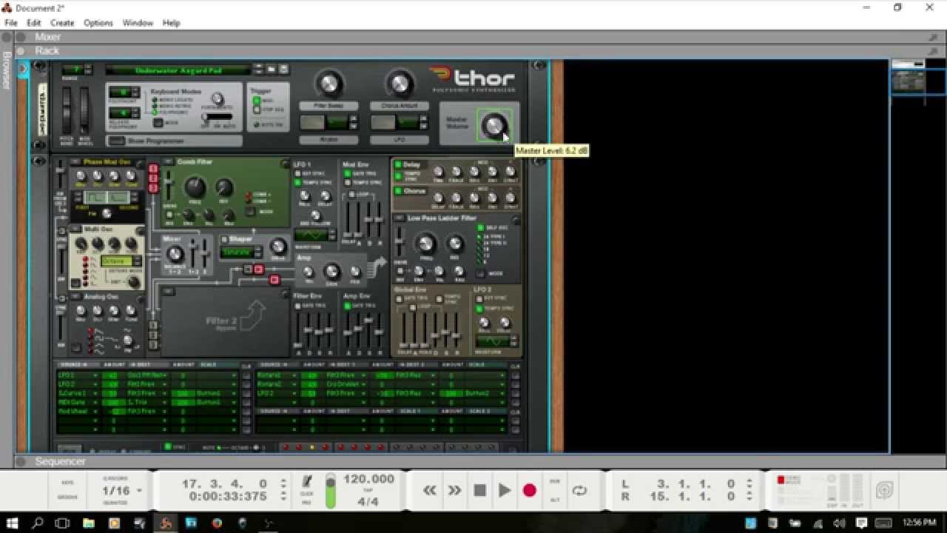Open File Explorer from the taskbar
The image size is (947, 533).
point(89,523)
